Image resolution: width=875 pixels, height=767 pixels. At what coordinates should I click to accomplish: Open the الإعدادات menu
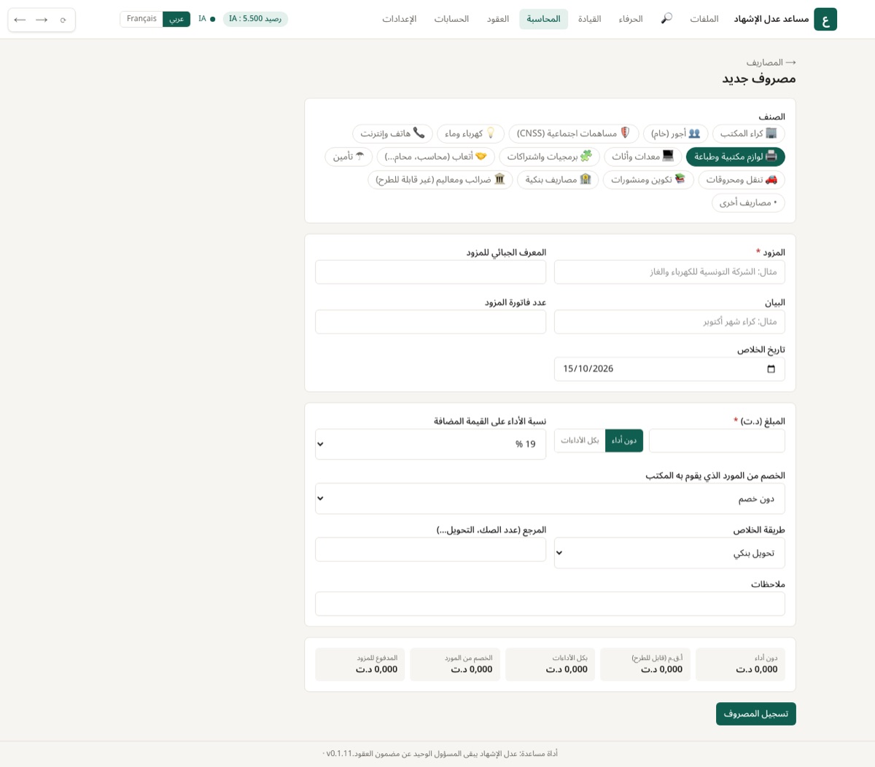[x=400, y=19]
